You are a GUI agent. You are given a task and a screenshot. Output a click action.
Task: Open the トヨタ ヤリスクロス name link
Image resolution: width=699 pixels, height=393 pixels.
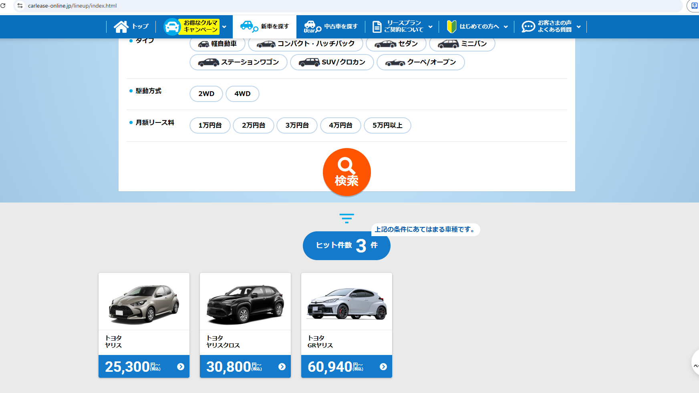click(x=223, y=342)
